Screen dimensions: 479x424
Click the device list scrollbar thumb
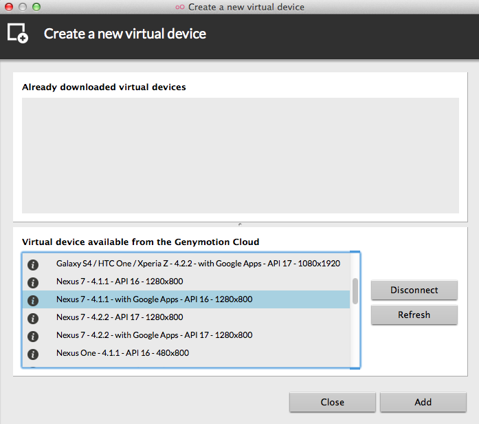(x=355, y=291)
